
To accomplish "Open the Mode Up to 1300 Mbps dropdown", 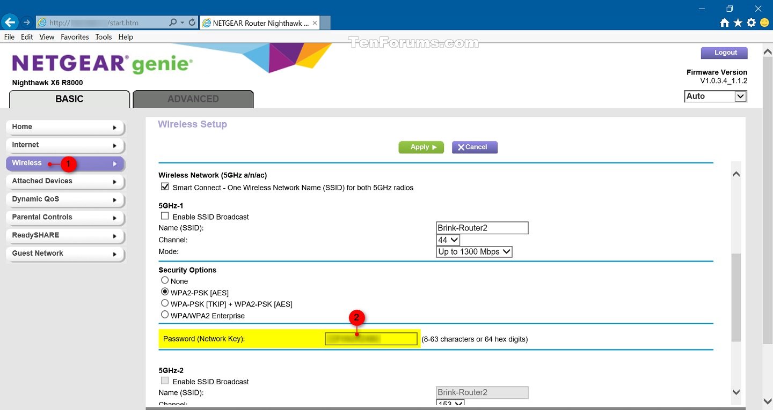I will point(475,251).
